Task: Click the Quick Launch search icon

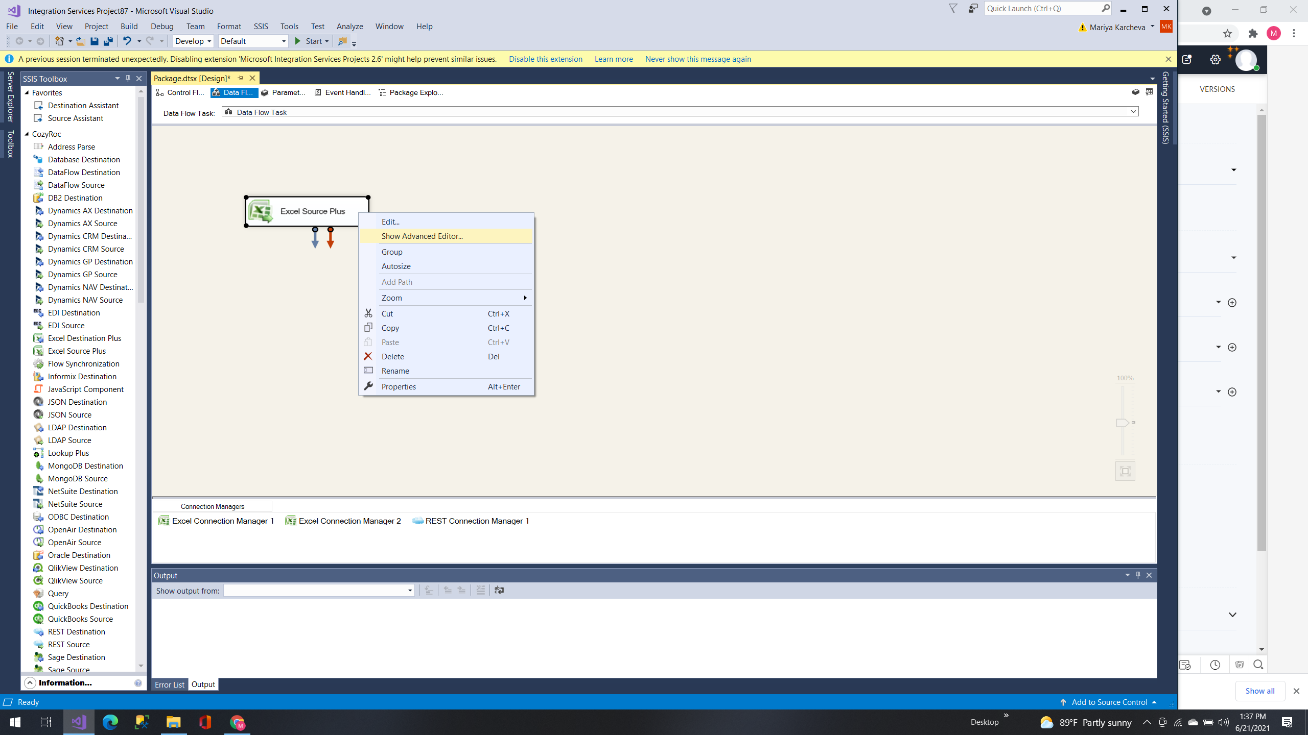Action: (1105, 8)
